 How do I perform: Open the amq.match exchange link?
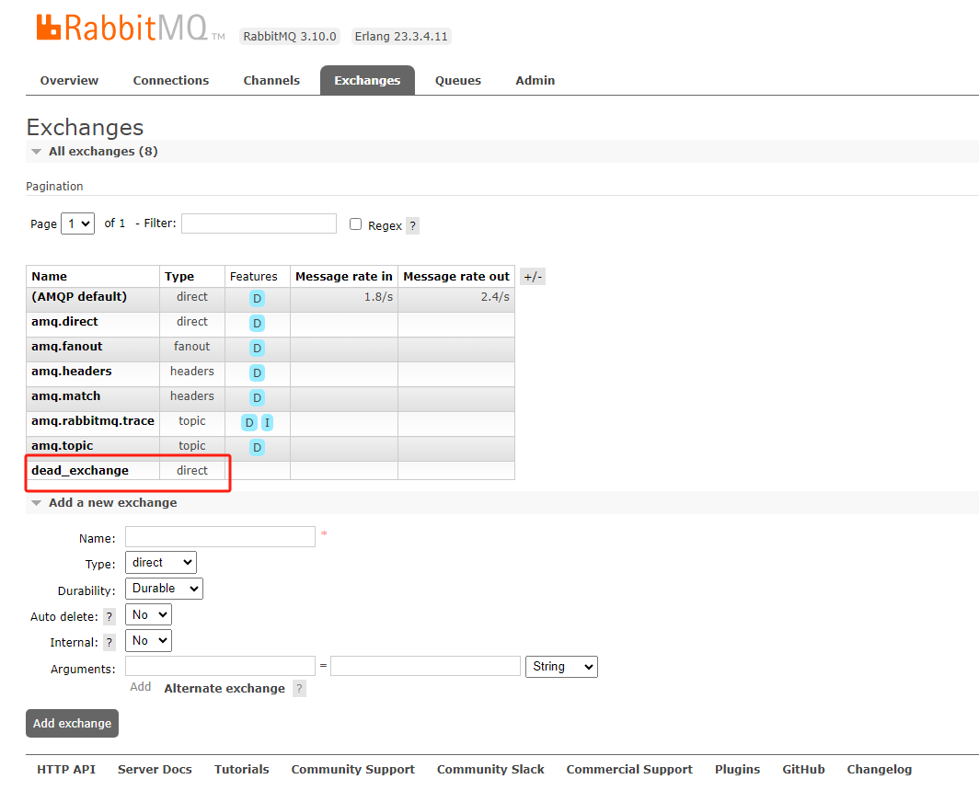pos(65,395)
